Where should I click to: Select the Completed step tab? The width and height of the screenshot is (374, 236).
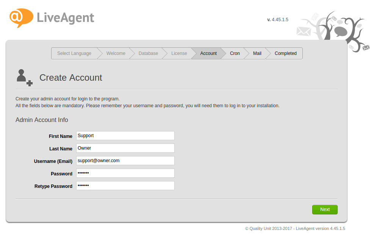pyautogui.click(x=285, y=53)
